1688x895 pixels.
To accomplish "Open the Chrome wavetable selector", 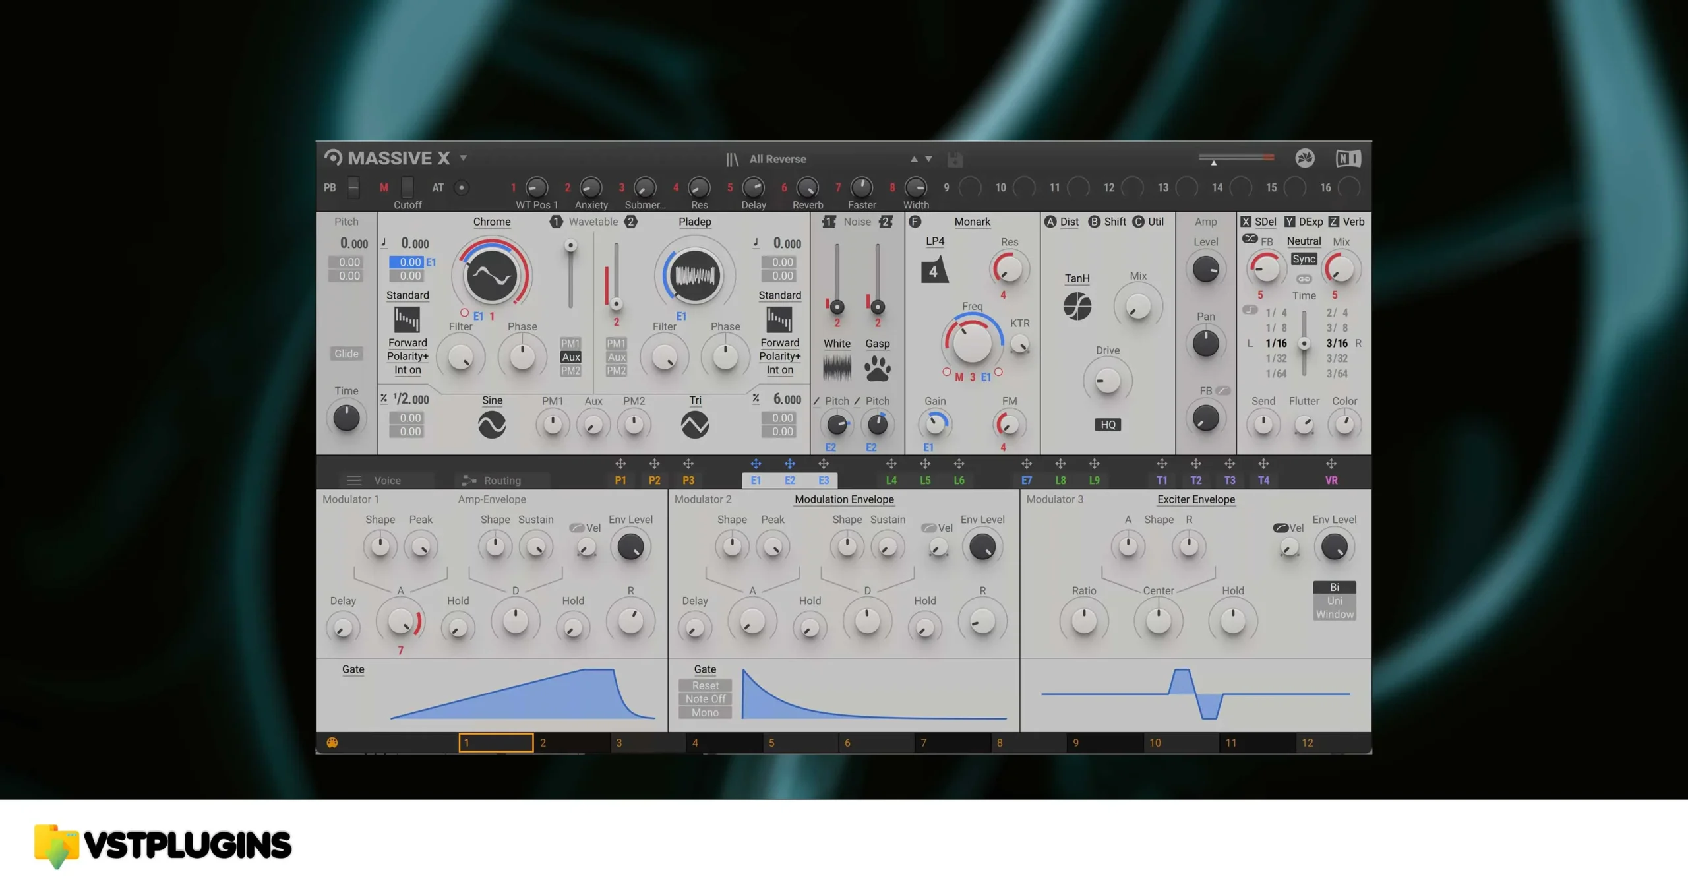I will coord(492,222).
